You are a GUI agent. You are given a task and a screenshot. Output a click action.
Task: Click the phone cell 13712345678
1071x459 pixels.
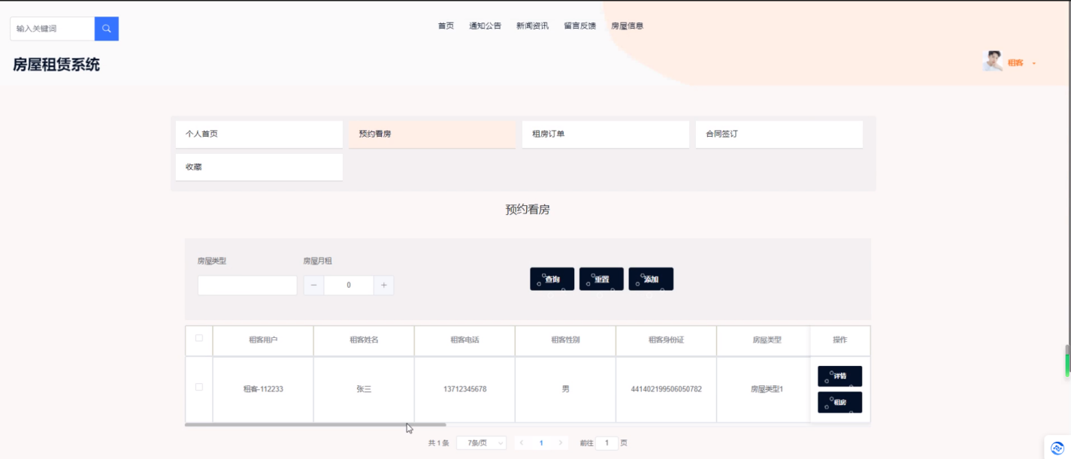pos(464,389)
